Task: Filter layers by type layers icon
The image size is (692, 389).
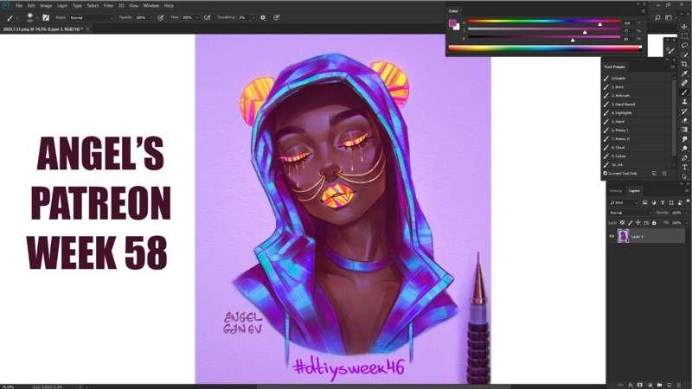Action: (663, 202)
